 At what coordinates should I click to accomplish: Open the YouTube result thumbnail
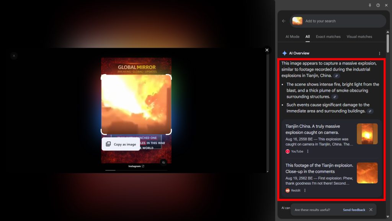click(367, 134)
